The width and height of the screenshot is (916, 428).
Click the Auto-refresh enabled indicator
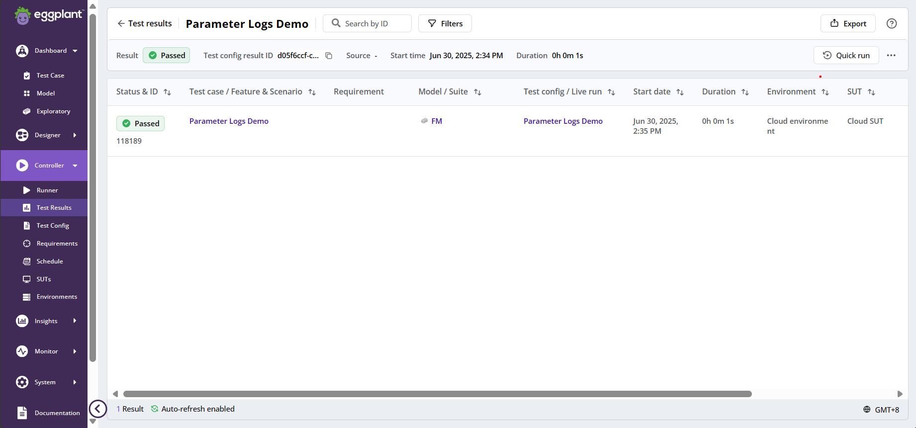pos(193,409)
